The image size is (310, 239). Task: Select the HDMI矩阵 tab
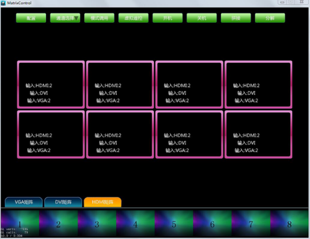103,202
